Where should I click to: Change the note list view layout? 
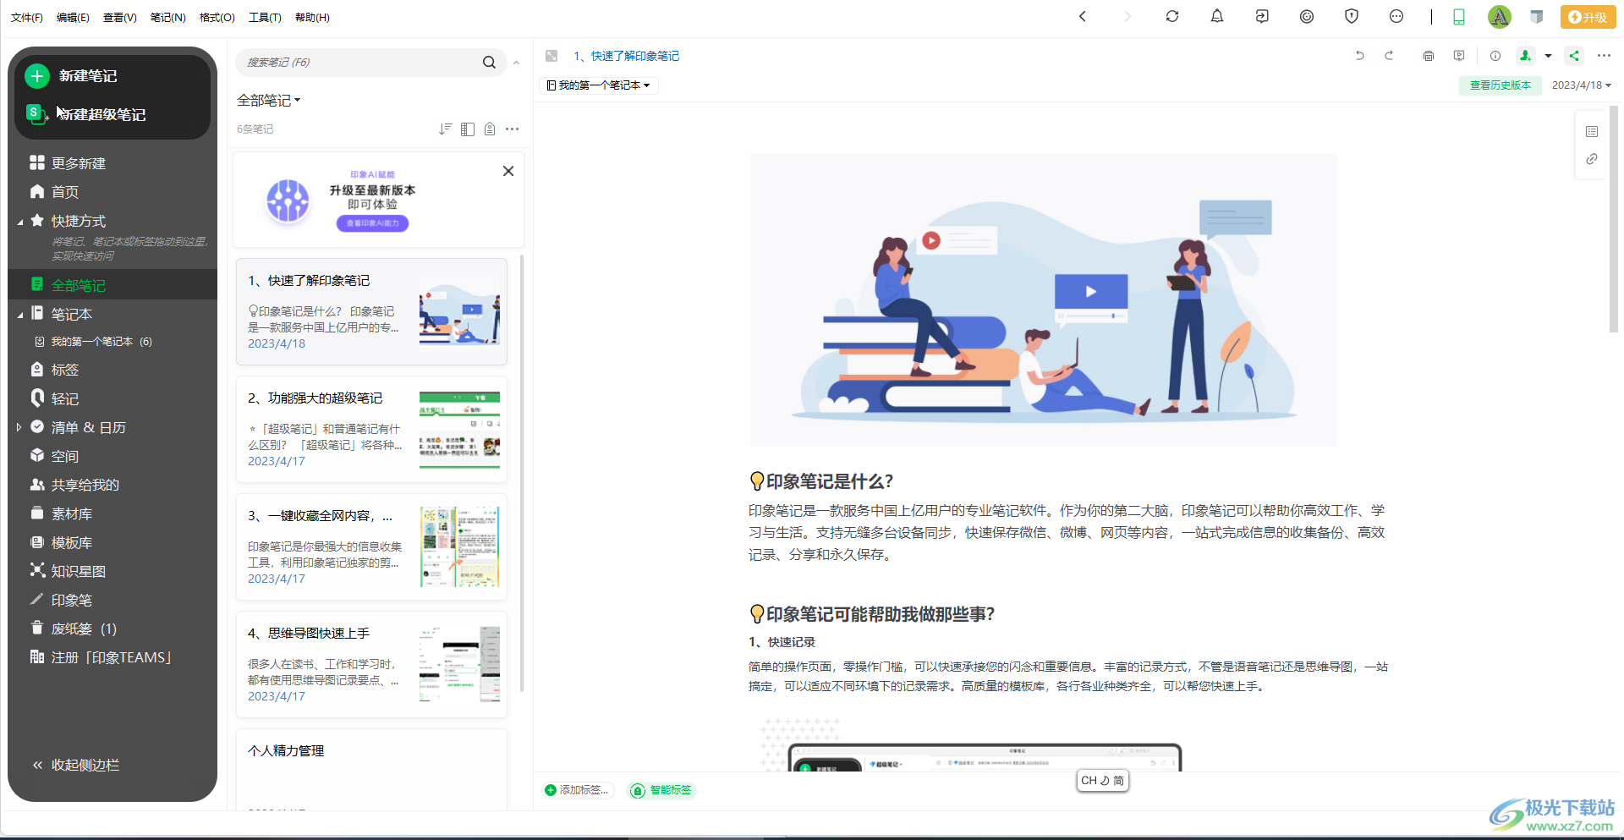point(468,129)
